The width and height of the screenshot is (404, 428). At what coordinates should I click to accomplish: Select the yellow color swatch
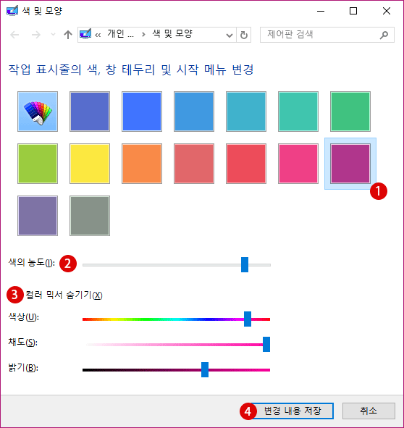90,164
